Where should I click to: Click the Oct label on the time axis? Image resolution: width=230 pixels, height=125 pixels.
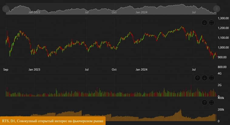click(x=114, y=70)
